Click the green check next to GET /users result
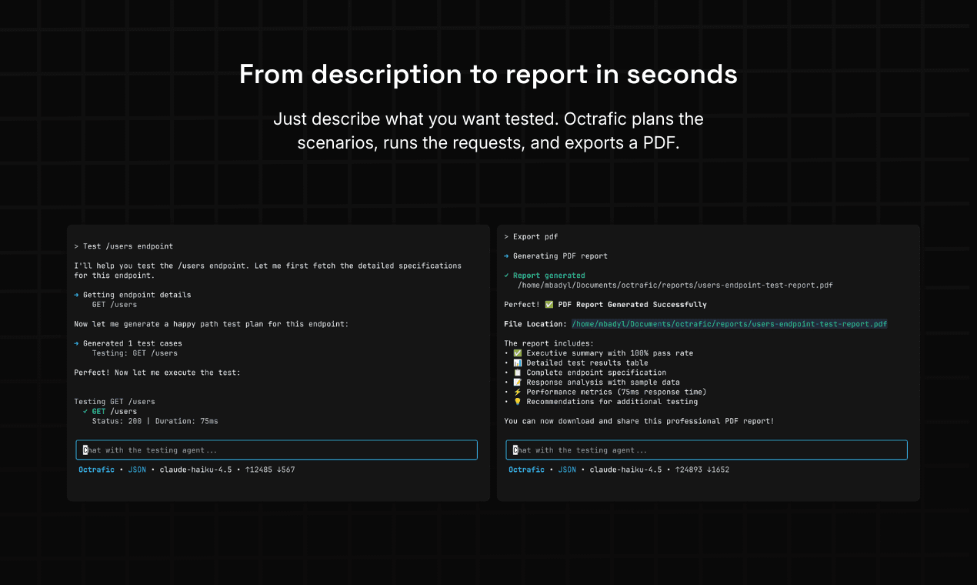This screenshot has width=977, height=585. (x=85, y=411)
